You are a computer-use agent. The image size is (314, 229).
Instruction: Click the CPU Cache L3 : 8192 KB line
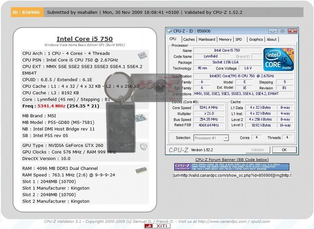pyautogui.click(x=51, y=93)
